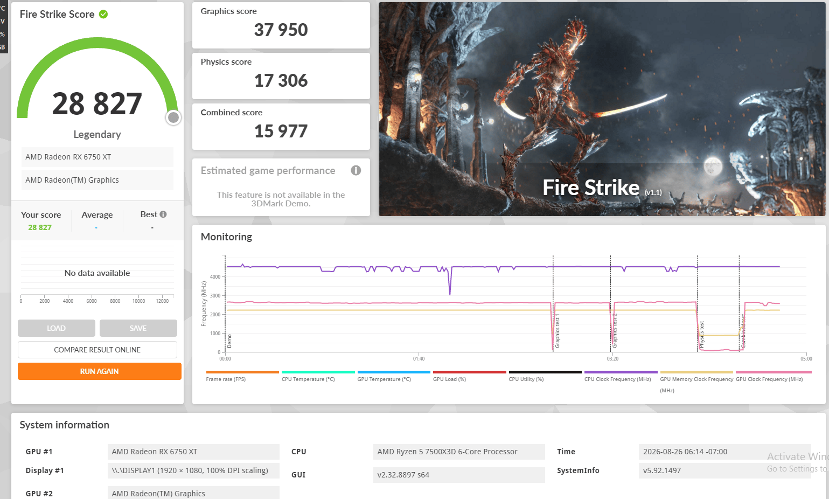Click AMD Radeon(TM) Graphics under score
Image resolution: width=829 pixels, height=499 pixels.
(97, 180)
